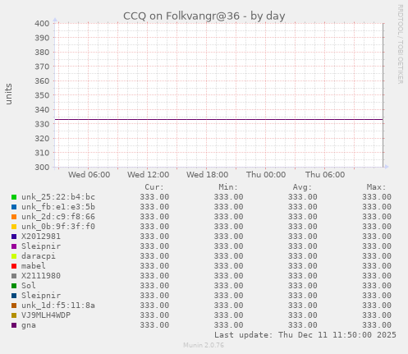The width and height of the screenshot is (408, 354).
Task: Click the Cur value in the gna row
Action: tap(154, 325)
